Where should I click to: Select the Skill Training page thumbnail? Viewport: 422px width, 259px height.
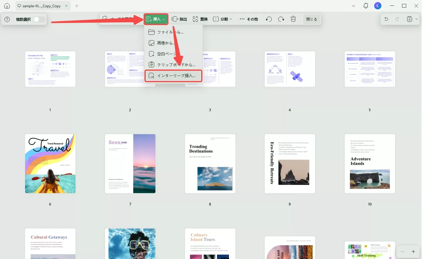point(370,250)
